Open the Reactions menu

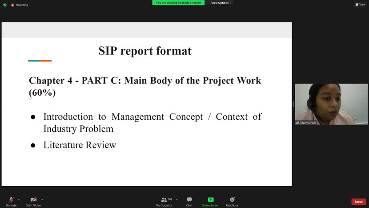click(232, 202)
